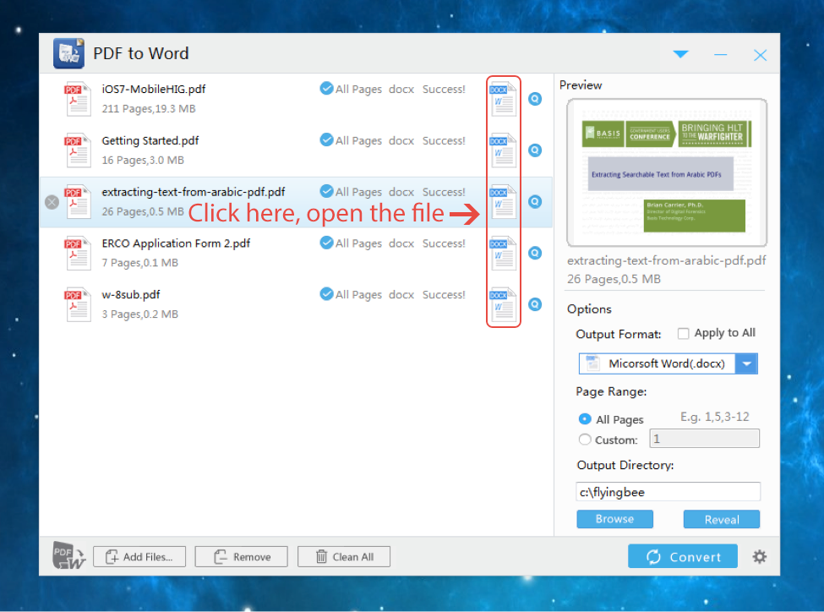Expand the Output Format dropdown arrow

[x=746, y=363]
